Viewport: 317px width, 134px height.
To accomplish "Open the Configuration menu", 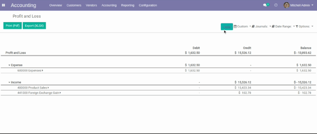I will click(x=148, y=5).
